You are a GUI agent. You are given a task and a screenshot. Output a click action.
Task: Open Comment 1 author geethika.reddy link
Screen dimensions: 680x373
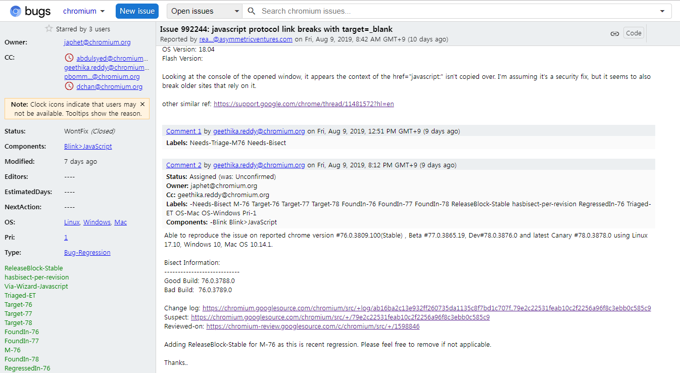click(x=259, y=131)
